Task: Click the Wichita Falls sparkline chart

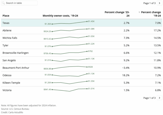Action: pos(69,38)
